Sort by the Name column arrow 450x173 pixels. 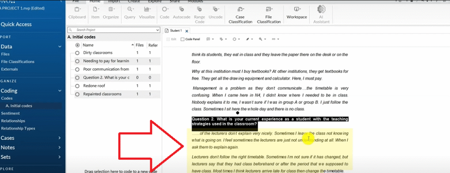point(132,45)
